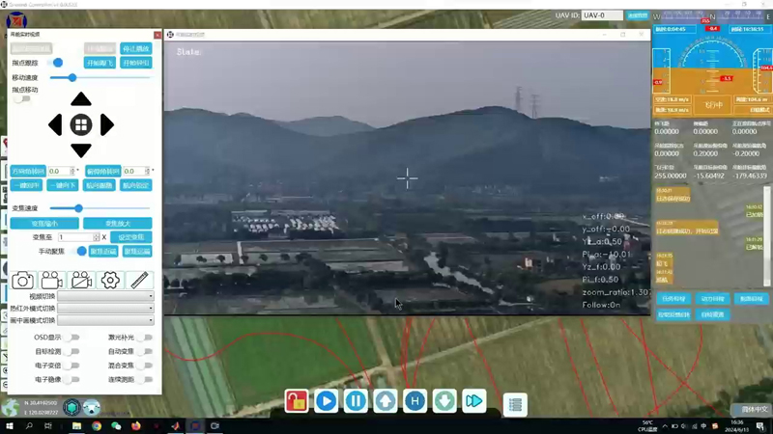The image size is (773, 434).
Task: Click the green down-arrow land button
Action: (x=444, y=401)
